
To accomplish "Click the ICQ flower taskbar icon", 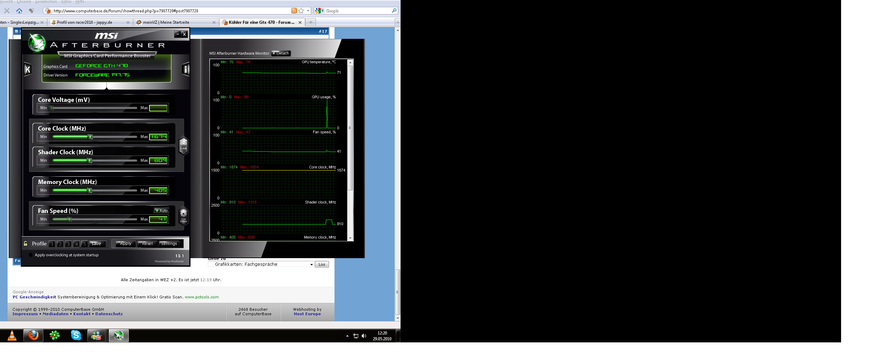I will (55, 335).
